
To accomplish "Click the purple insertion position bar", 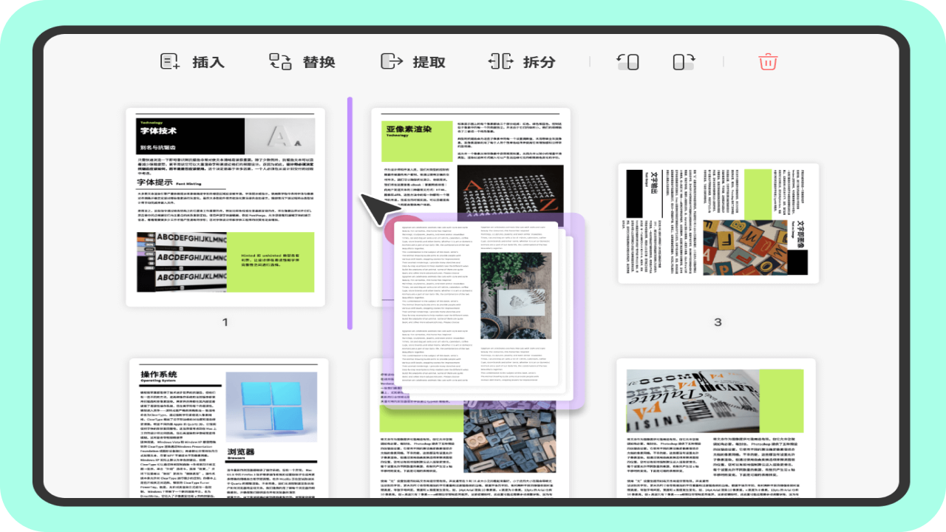I will tap(350, 213).
